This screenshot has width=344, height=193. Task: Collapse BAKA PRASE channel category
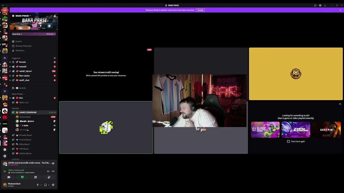tap(18, 94)
